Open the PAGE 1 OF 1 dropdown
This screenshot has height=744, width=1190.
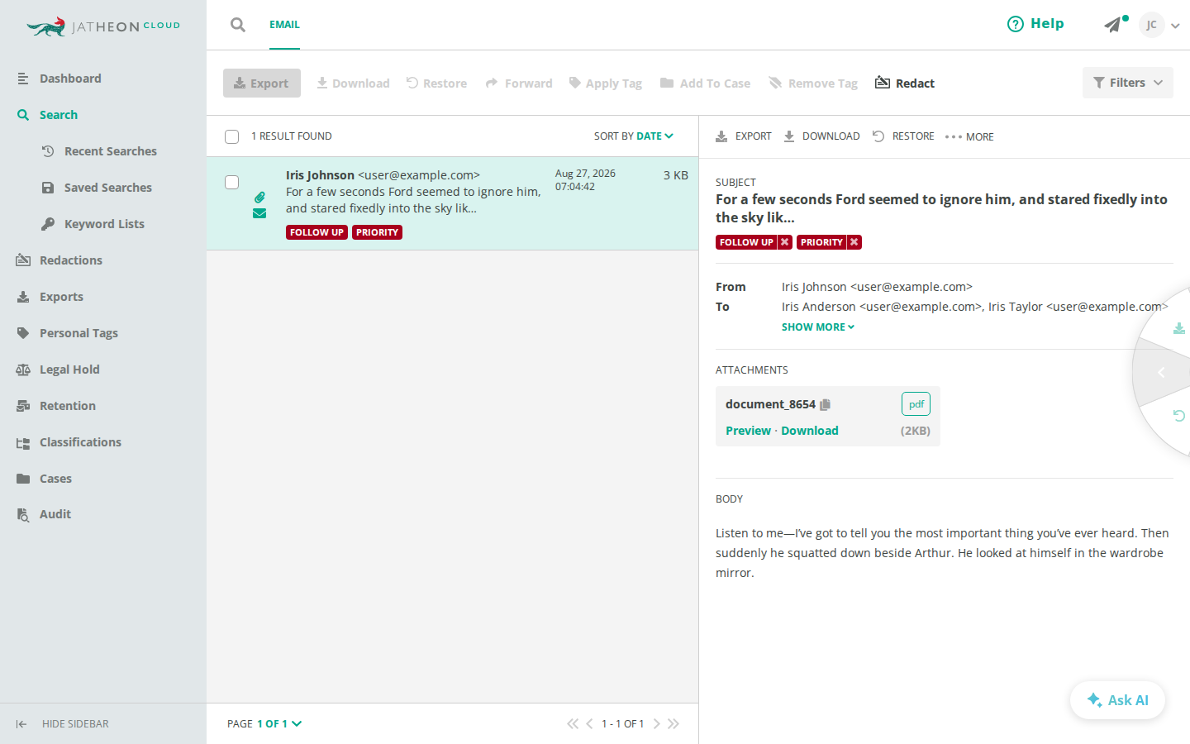(264, 724)
